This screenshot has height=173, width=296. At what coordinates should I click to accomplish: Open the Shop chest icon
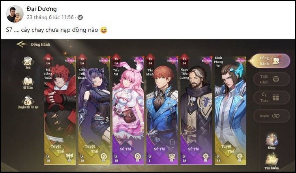click(x=272, y=142)
